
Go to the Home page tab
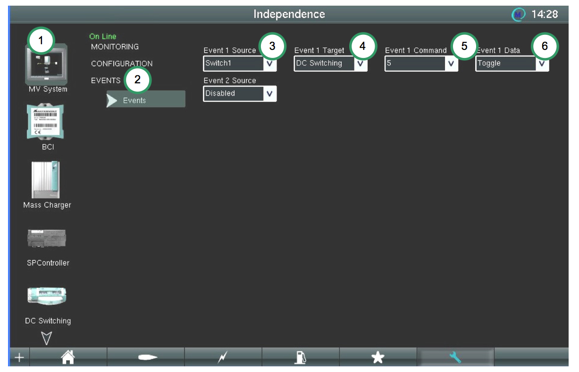click(68, 357)
